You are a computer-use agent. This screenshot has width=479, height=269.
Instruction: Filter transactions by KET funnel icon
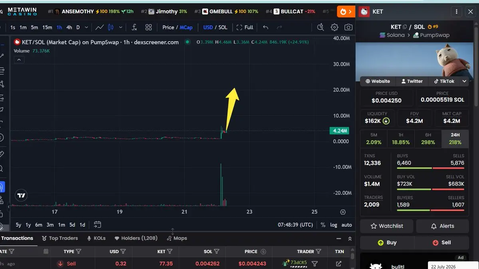point(170,251)
